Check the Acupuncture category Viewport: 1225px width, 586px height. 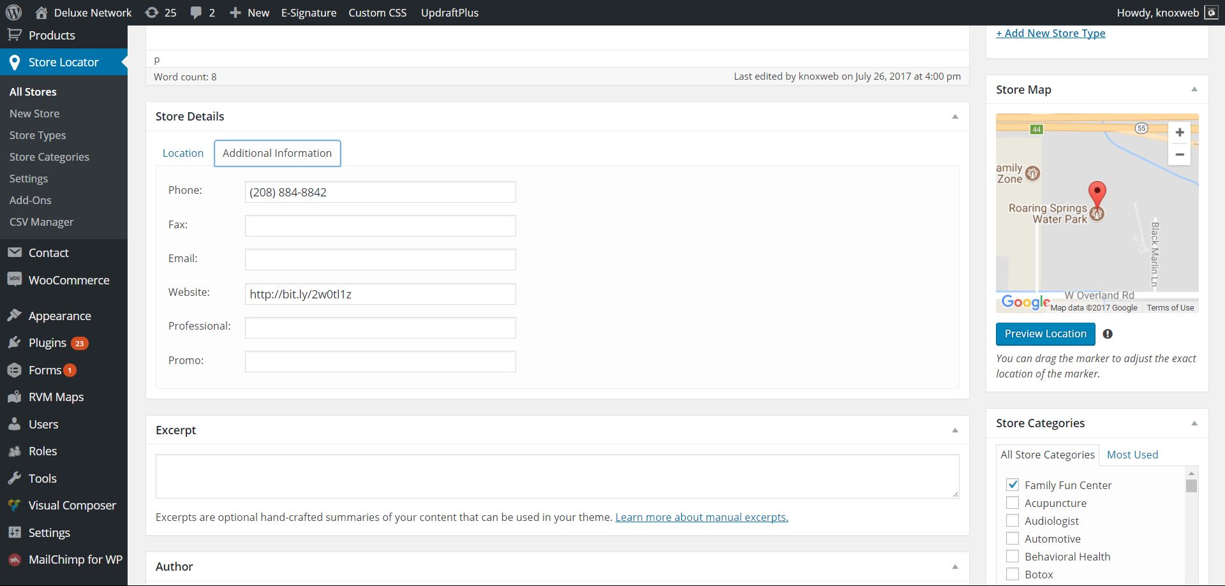coord(1013,502)
